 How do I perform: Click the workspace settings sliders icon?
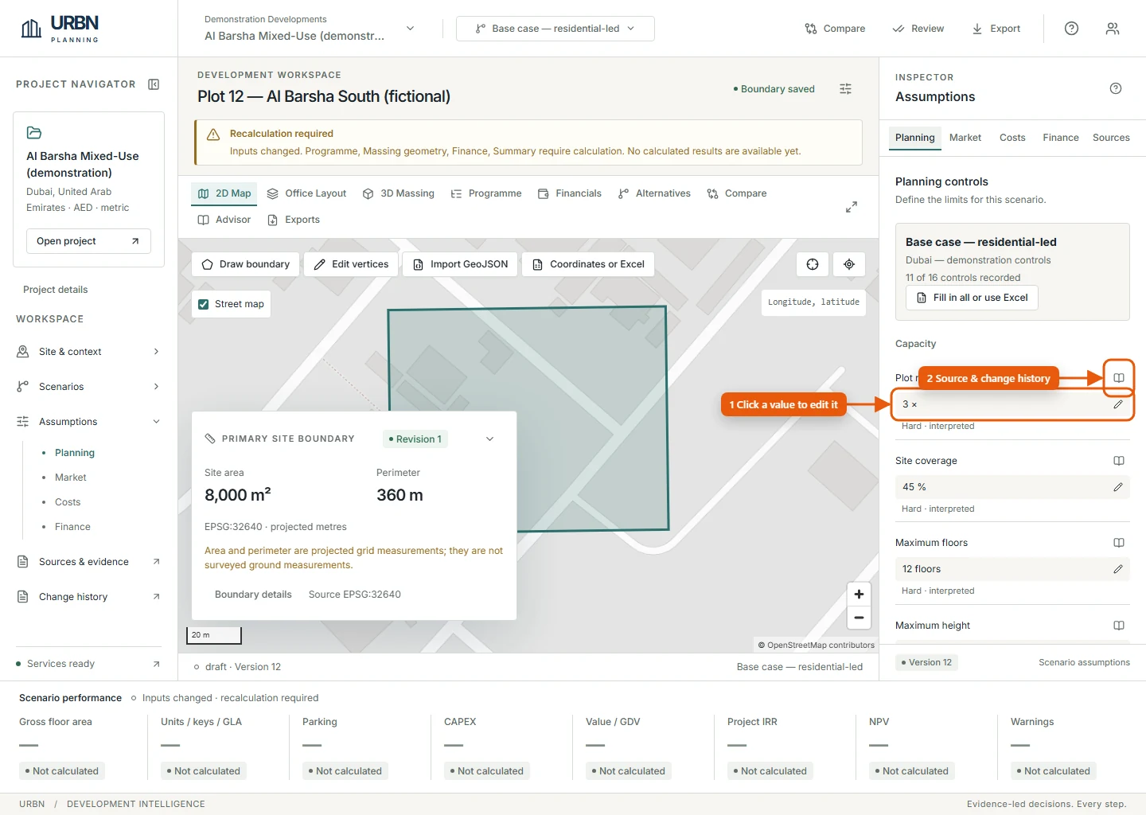(845, 89)
